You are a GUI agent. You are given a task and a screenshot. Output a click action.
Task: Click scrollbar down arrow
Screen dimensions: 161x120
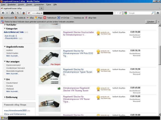pyautogui.click(x=159, y=114)
